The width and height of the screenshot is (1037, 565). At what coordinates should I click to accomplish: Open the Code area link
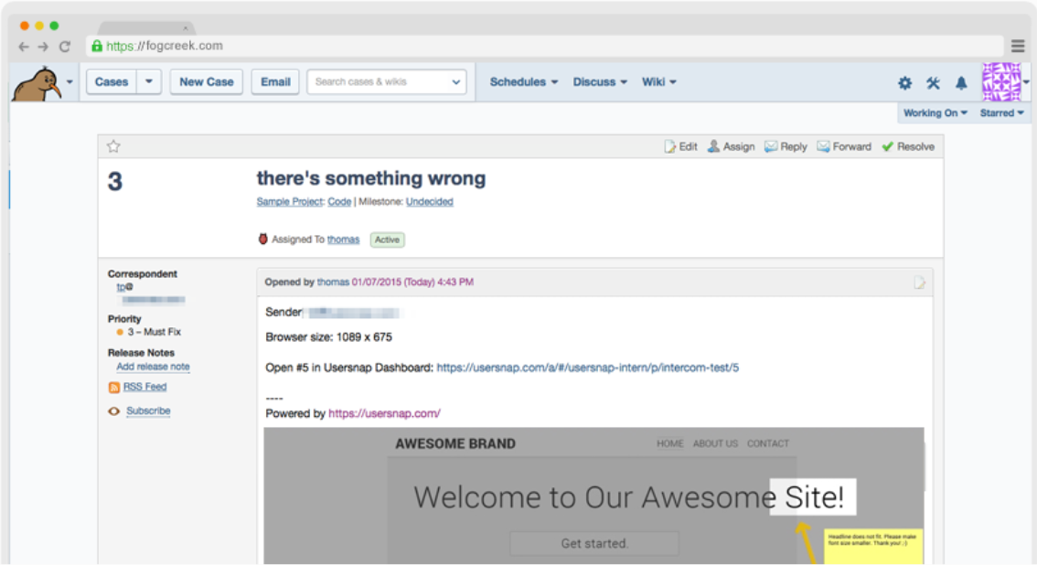[x=339, y=201]
